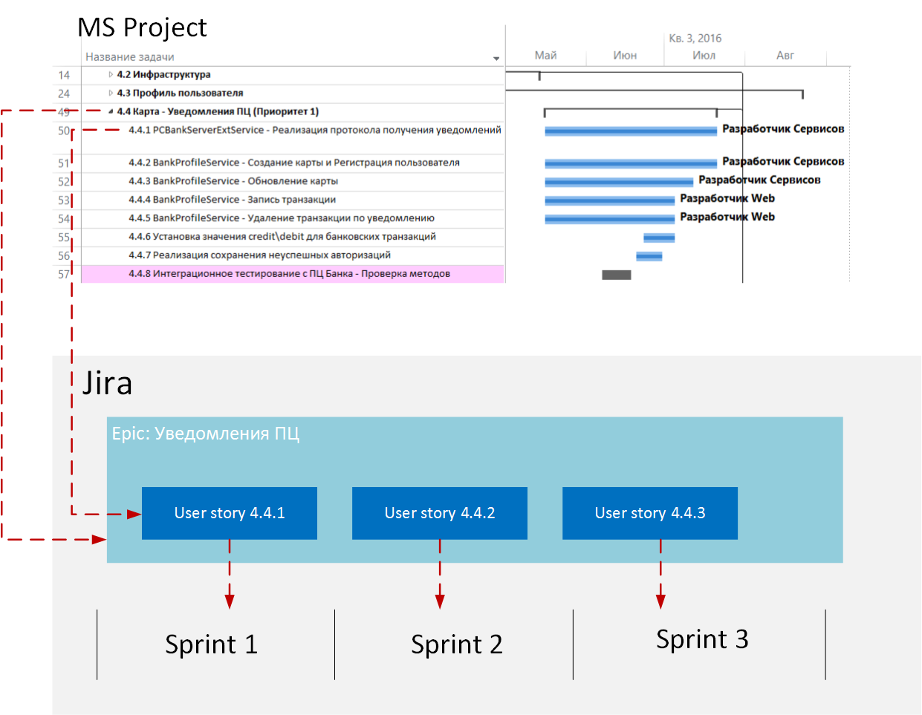Expand the 4.3 Профиль пользователя summary task
Image resolution: width=922 pixels, height=715 pixels.
(111, 93)
